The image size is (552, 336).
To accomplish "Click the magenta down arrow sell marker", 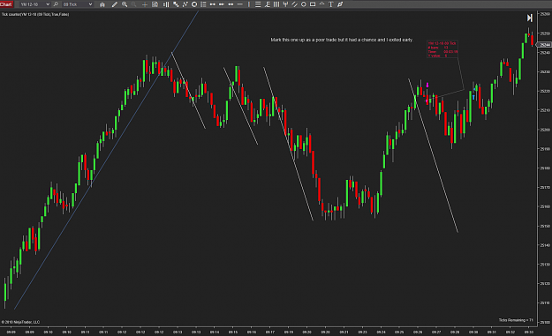I will (427, 85).
